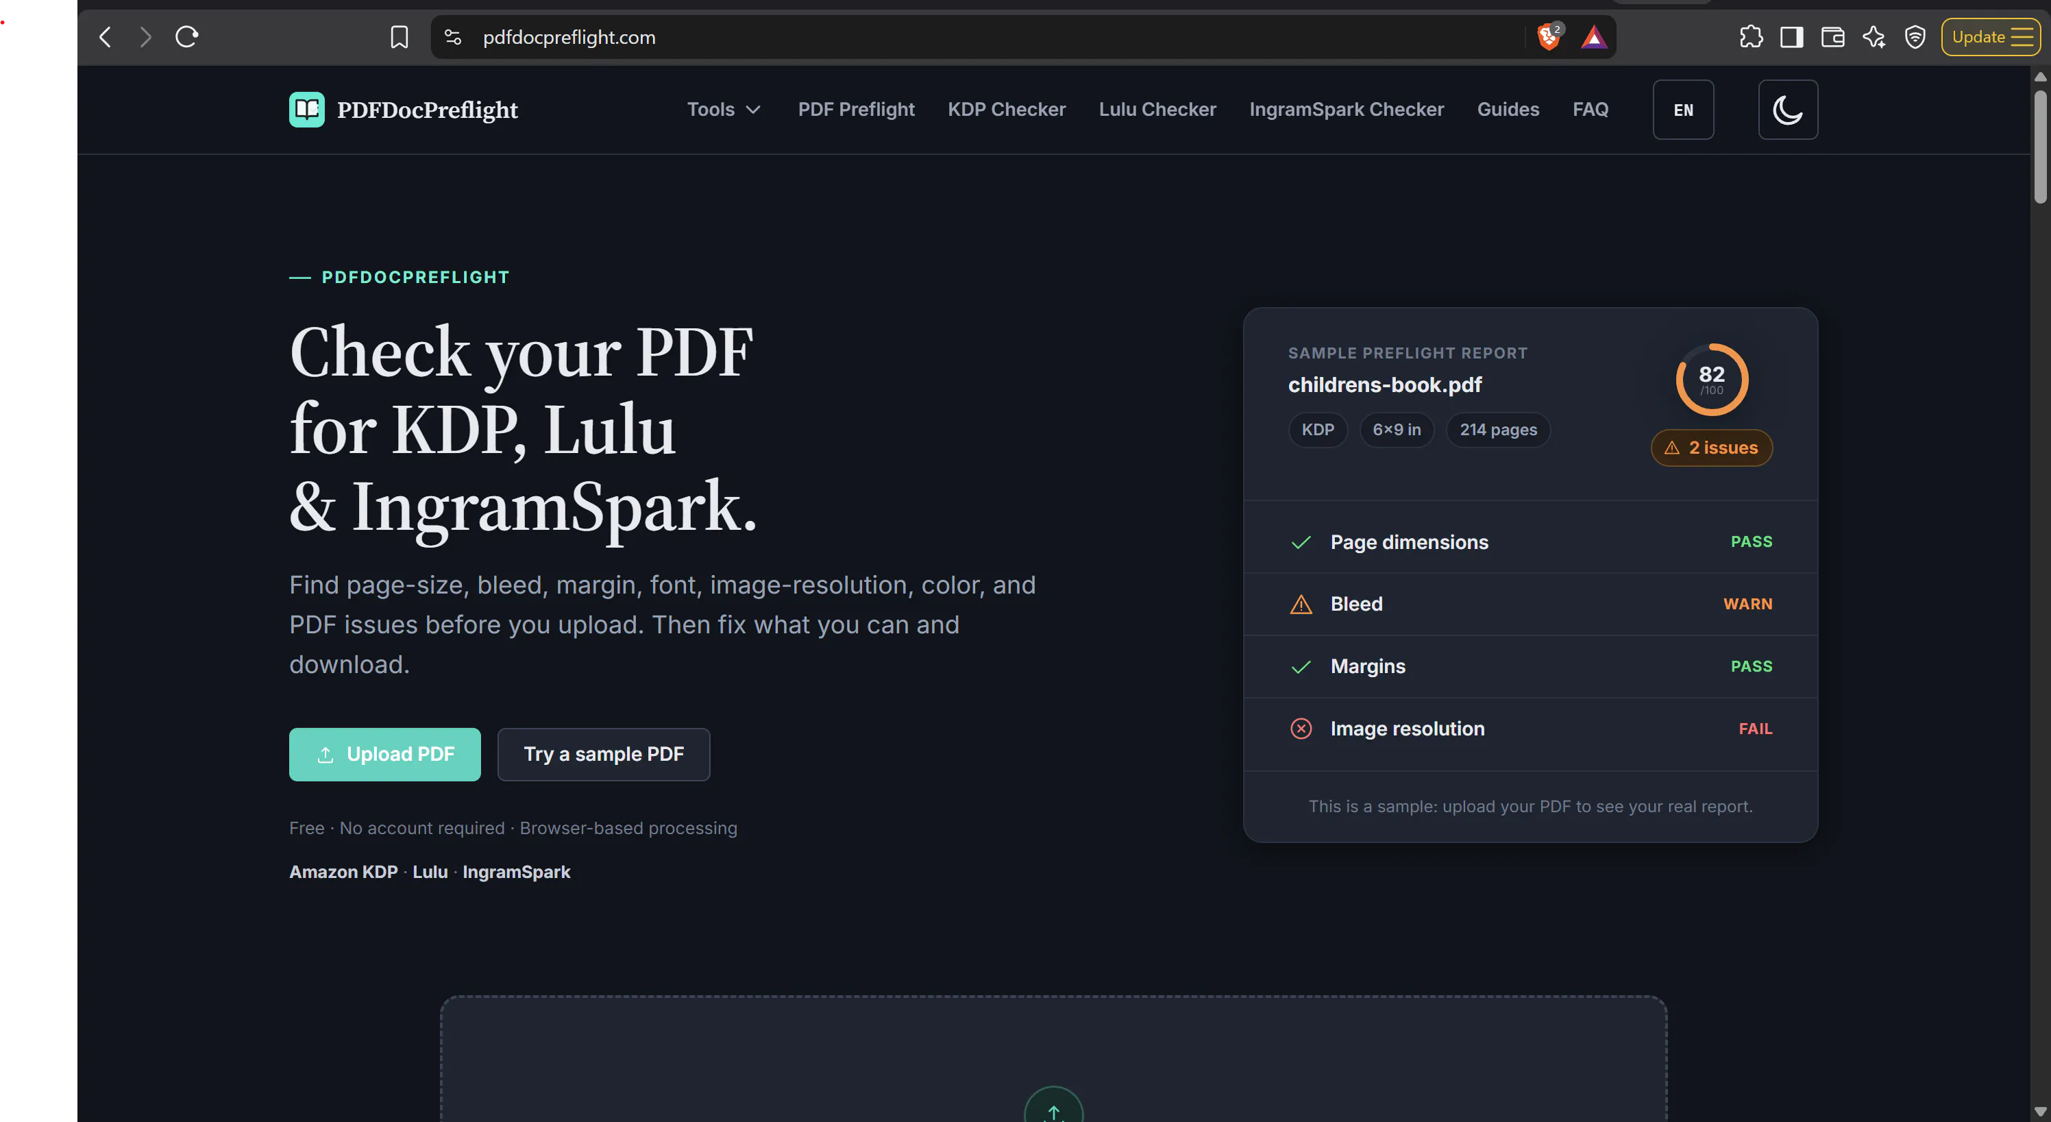Open Brave Shields lion icon
The width and height of the screenshot is (2051, 1122).
1549,36
